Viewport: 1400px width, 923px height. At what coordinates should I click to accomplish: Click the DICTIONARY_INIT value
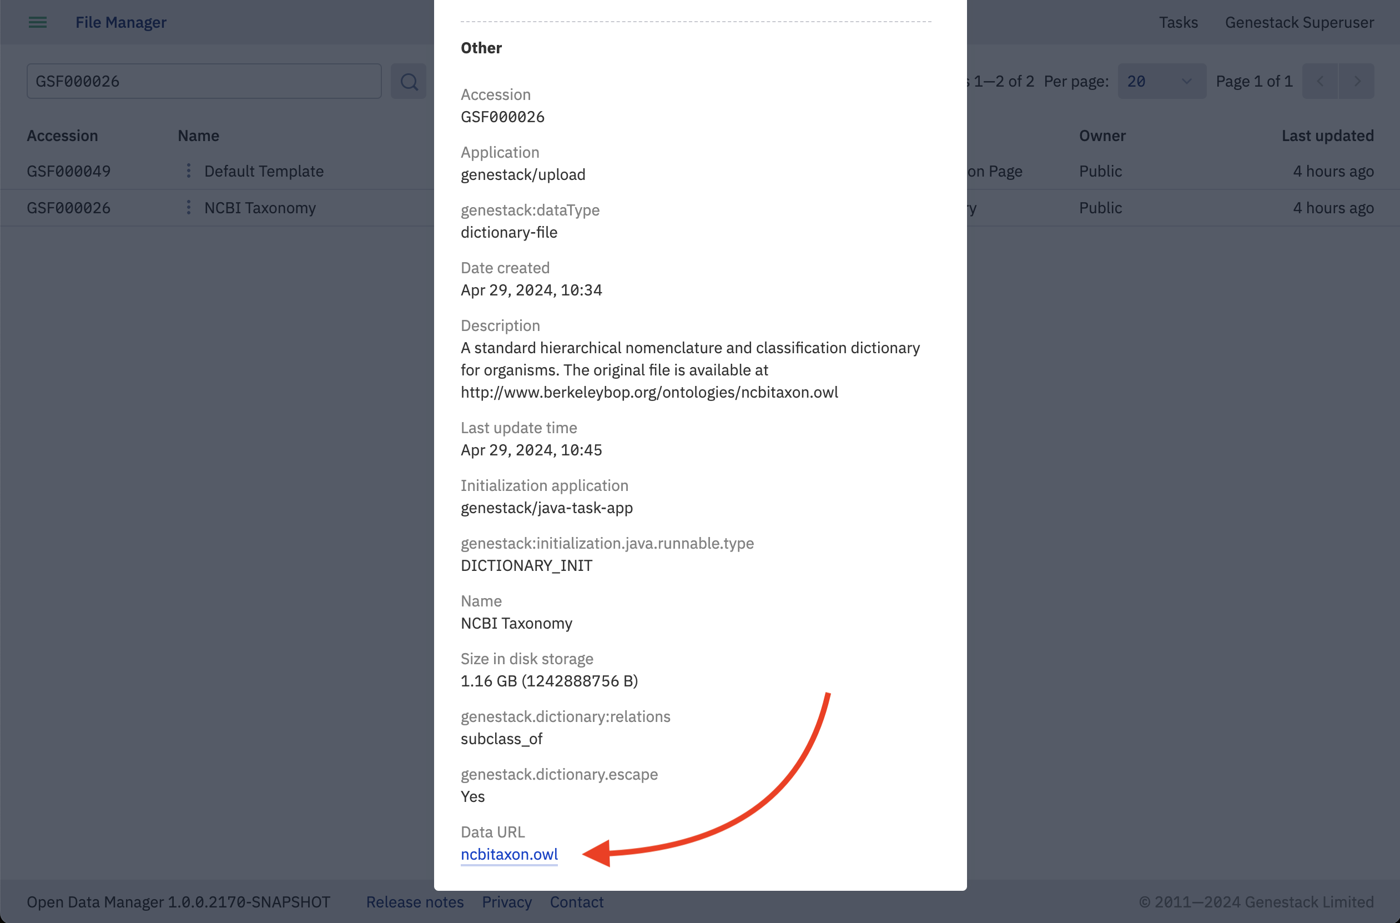pyautogui.click(x=526, y=565)
